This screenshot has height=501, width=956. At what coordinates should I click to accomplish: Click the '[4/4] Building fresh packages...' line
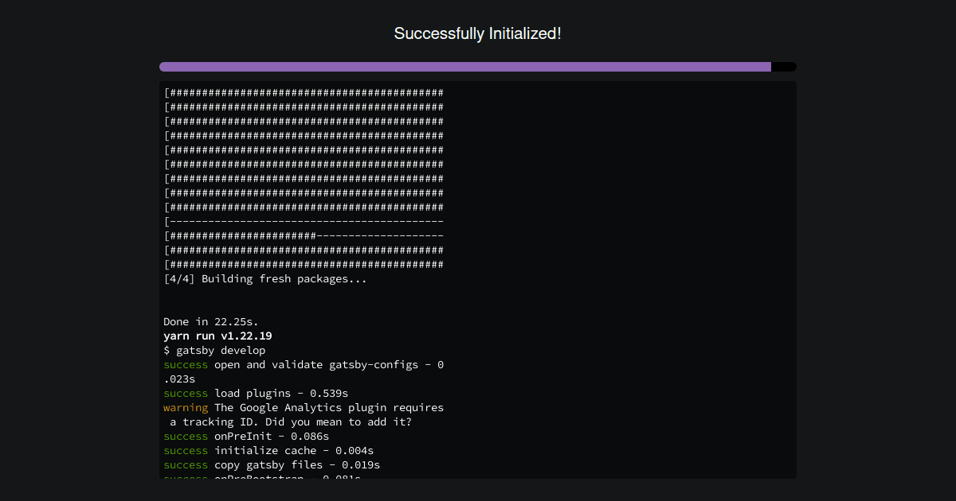tap(264, 278)
